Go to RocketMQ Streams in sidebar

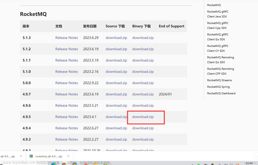220,80
